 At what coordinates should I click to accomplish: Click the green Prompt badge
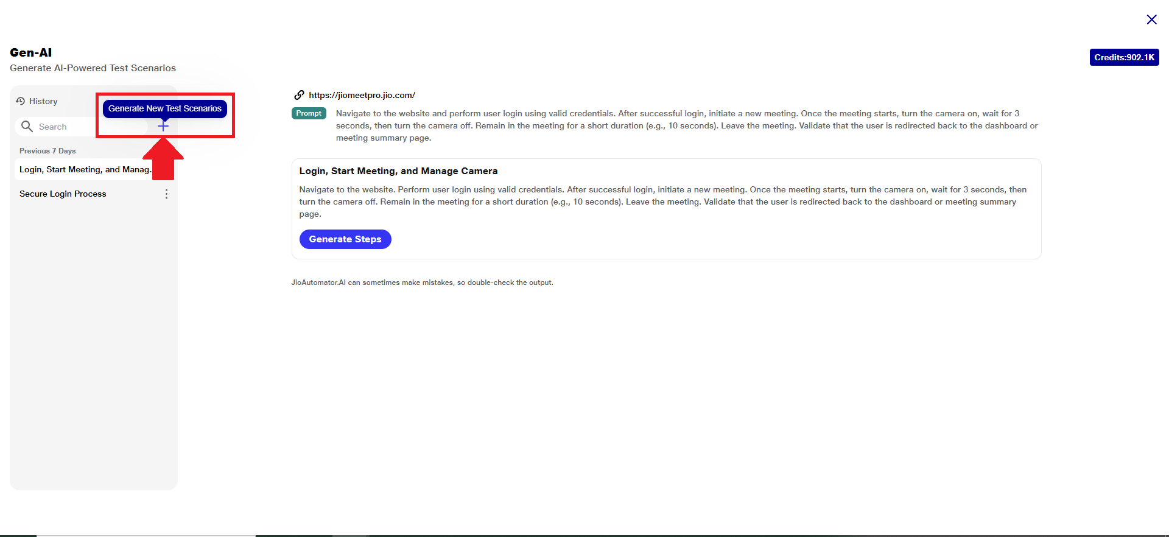(x=309, y=113)
